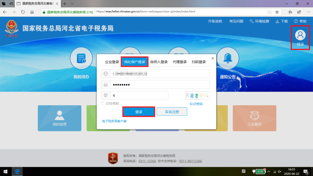
Task: Open reading view icon
Action: (x=270, y=12)
